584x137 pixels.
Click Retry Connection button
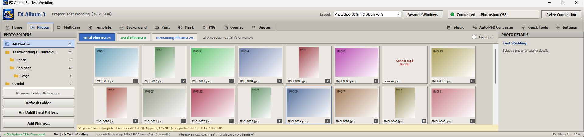click(x=561, y=15)
